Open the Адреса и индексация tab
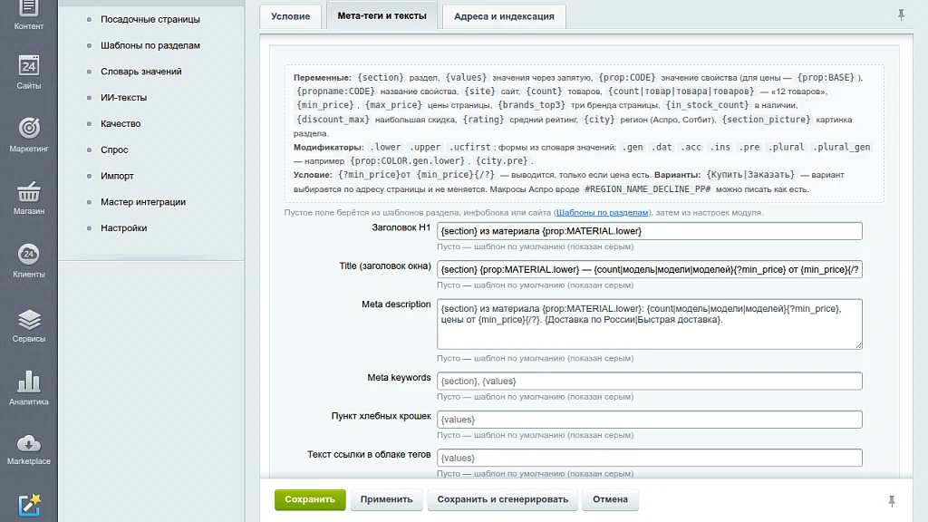The width and height of the screenshot is (928, 522). 504,16
